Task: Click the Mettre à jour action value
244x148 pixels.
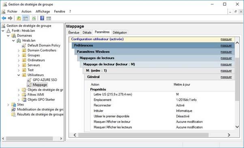Action: point(182,85)
